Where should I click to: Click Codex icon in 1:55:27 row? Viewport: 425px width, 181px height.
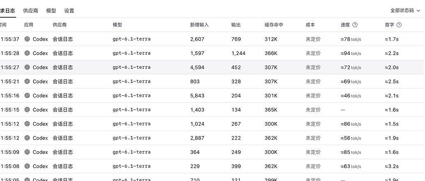click(x=27, y=67)
